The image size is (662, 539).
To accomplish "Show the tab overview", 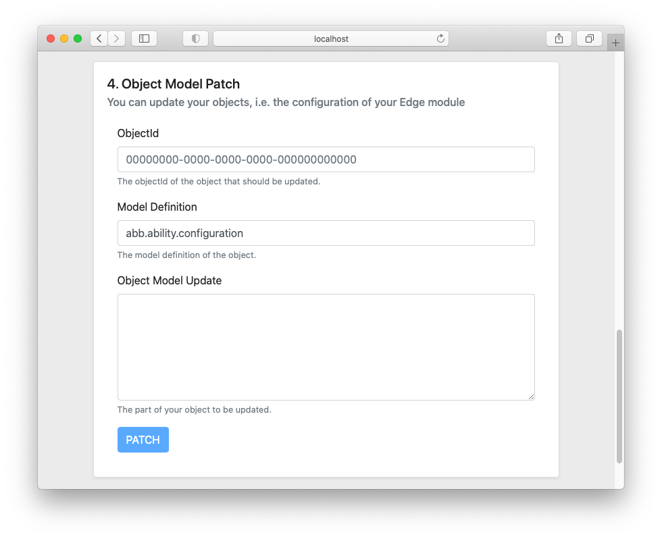I will 589,38.
